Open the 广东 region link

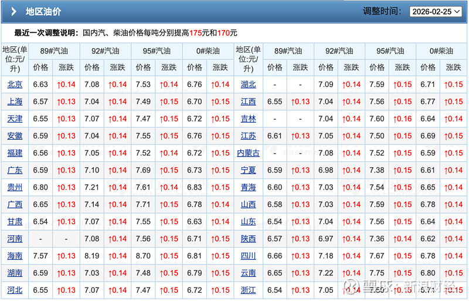[x=15, y=170]
